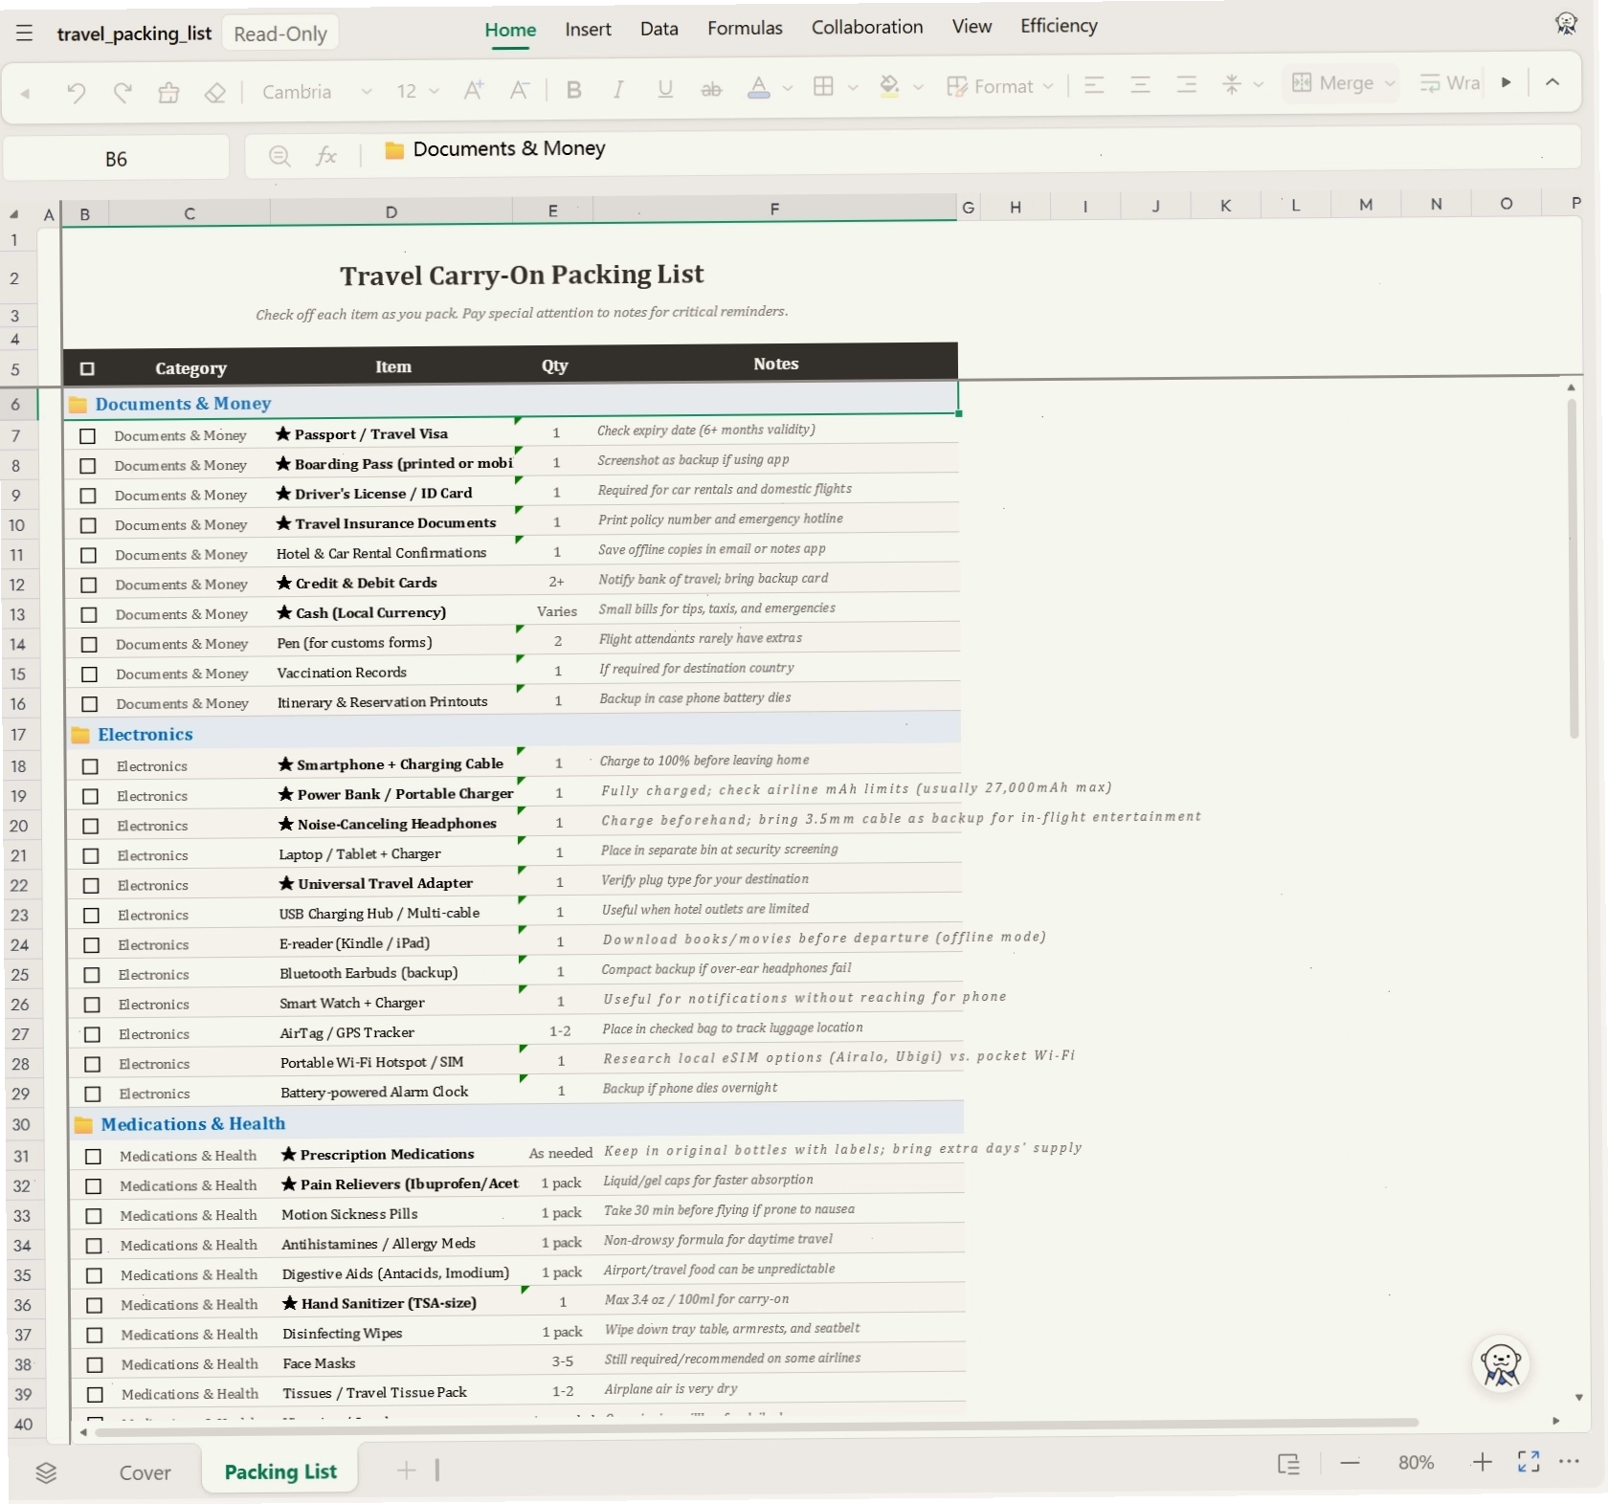
Task: Align text to the right
Action: click(x=1186, y=84)
